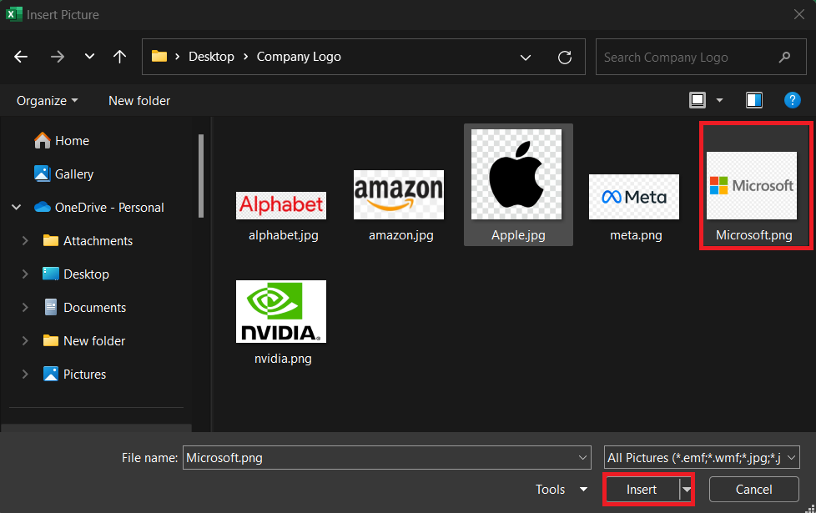Screen dimensions: 816x513
Task: Open the All Pictures file type dropdown
Action: pos(702,458)
